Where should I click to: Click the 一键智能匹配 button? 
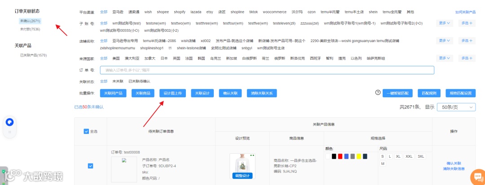point(397,93)
